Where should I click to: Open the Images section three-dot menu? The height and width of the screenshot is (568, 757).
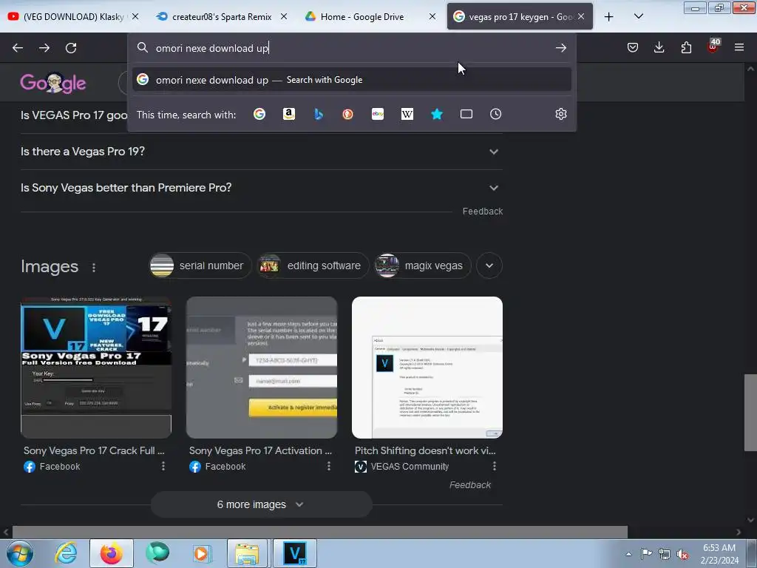click(94, 267)
